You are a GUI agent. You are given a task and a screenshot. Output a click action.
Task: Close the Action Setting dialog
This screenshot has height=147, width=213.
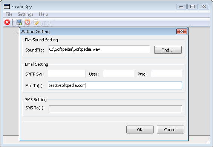pyautogui.click(x=182, y=32)
